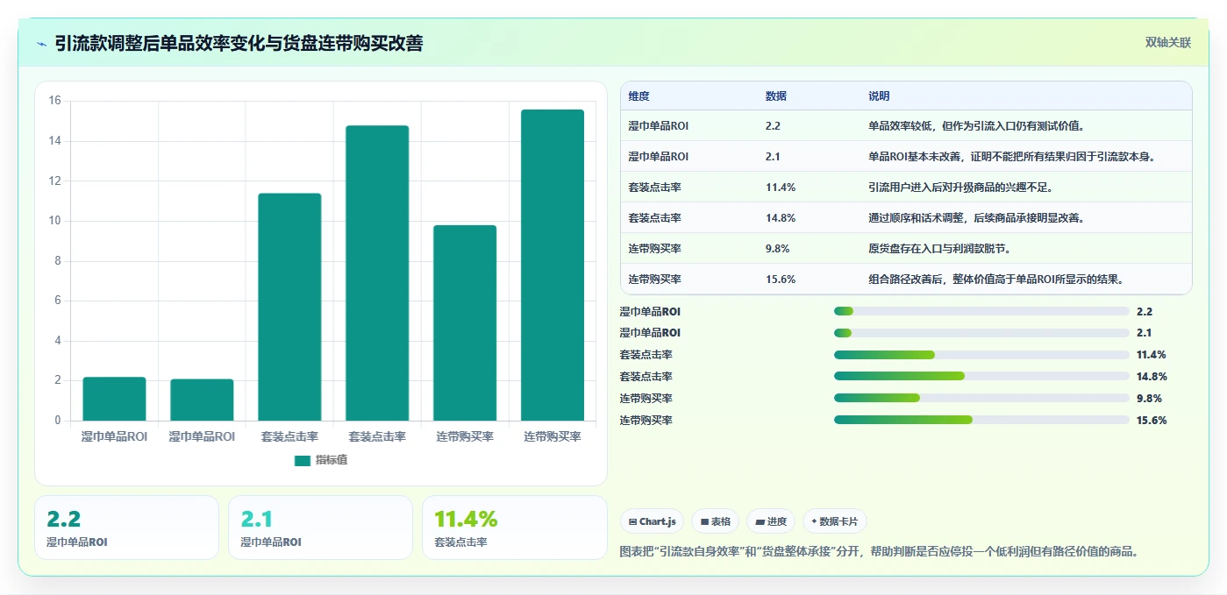Click the 进度 chip
Screen dimensions: 1227x595
[771, 521]
